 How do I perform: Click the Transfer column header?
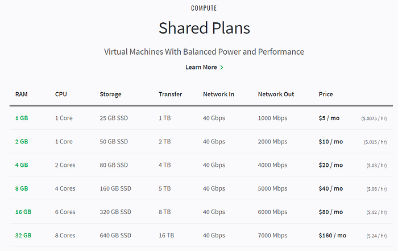tap(171, 94)
